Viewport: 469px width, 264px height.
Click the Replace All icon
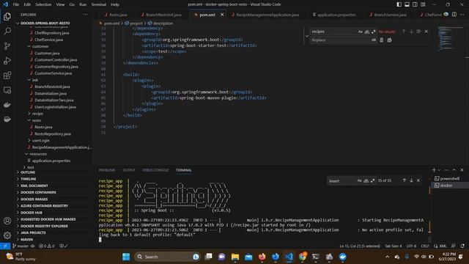[389, 40]
